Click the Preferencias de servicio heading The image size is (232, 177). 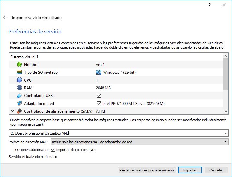click(35, 32)
